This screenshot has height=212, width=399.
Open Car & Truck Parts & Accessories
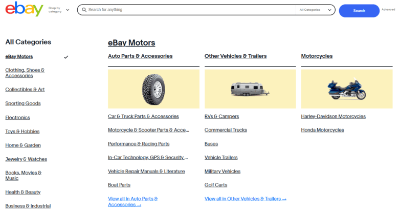[x=143, y=116]
